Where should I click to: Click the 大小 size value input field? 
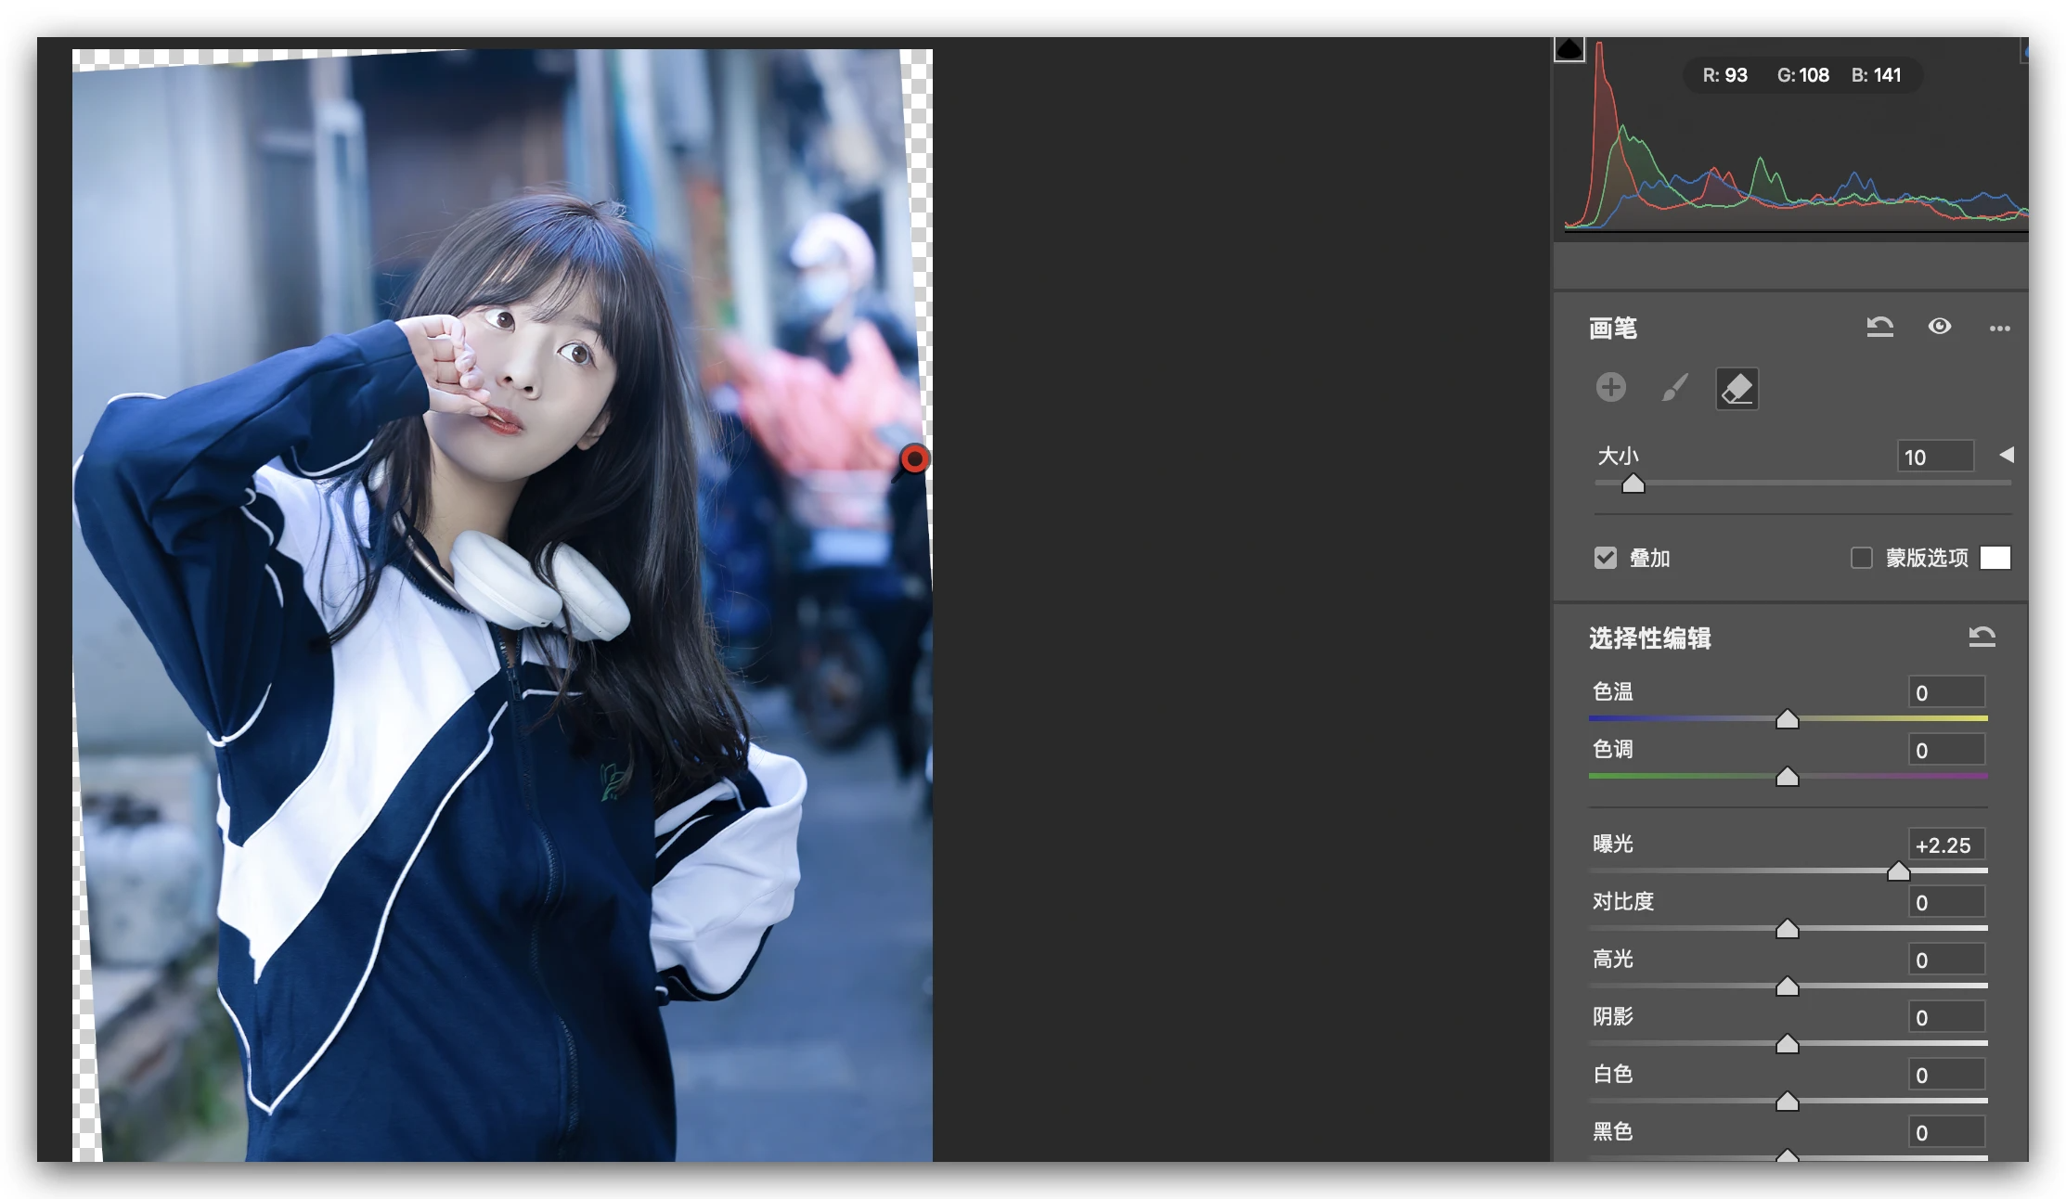click(x=1934, y=457)
